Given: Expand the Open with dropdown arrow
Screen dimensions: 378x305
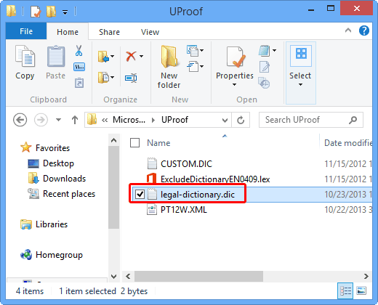Looking at the screenshot, I should [x=274, y=50].
